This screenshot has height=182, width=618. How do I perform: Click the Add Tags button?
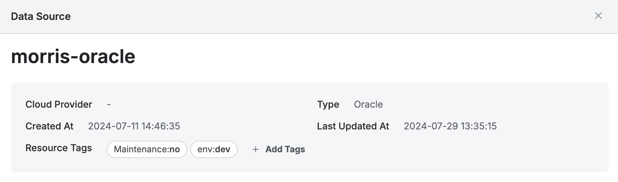(279, 149)
